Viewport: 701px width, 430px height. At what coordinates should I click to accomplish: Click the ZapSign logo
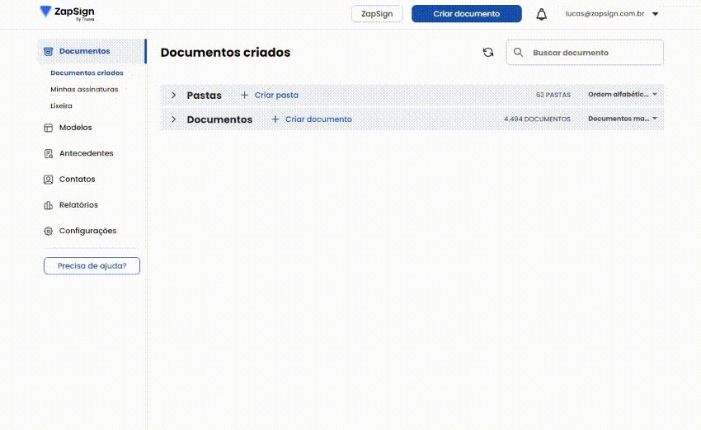67,13
